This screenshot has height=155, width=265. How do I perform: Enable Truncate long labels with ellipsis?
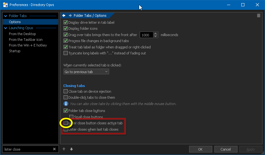click(65, 53)
